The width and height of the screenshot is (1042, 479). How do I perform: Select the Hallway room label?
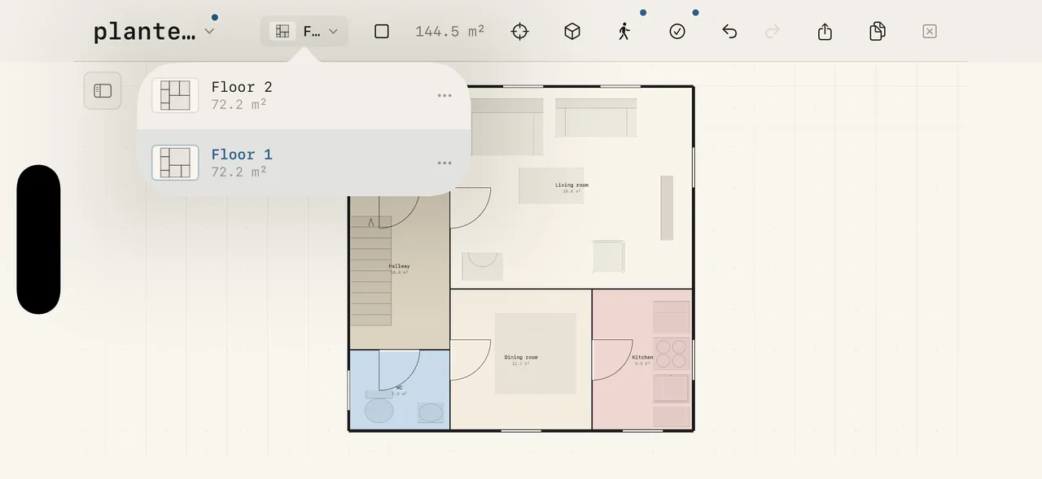click(399, 266)
